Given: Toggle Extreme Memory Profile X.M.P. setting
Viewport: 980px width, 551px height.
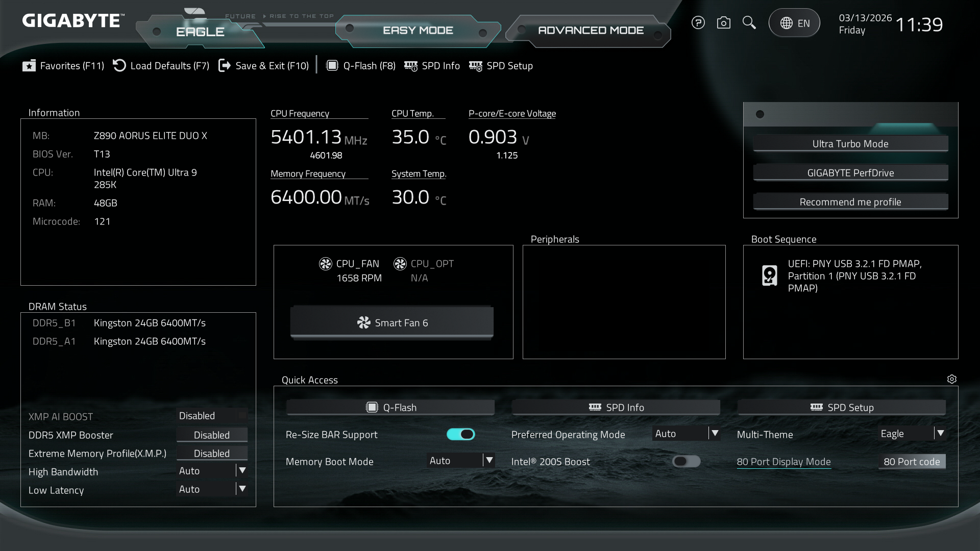Looking at the screenshot, I should 212,453.
